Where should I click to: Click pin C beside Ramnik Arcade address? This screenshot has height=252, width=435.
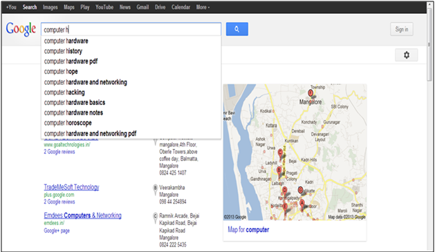tap(156, 217)
